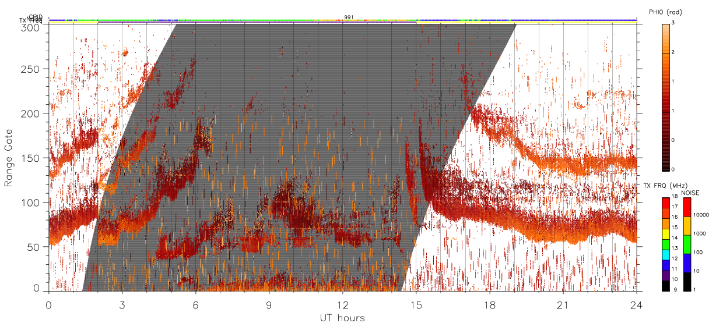
Task: Pick the yellow swatch in NOISE legend
Action: [687, 226]
